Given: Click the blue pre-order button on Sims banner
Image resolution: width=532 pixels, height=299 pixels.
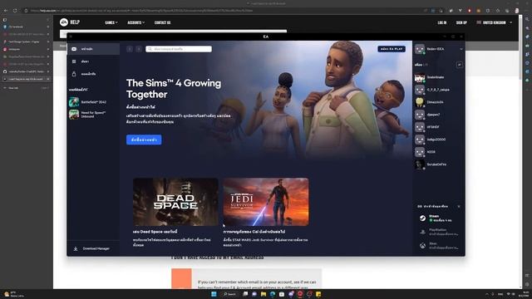Looking at the screenshot, I should coord(144,140).
